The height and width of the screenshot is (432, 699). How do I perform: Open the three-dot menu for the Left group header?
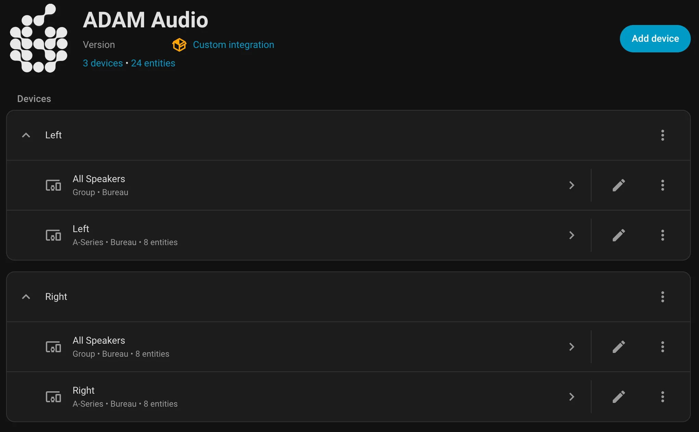[662, 135]
